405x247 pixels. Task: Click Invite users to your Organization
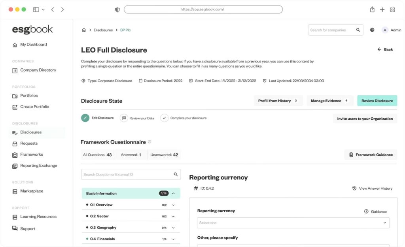coord(365,119)
